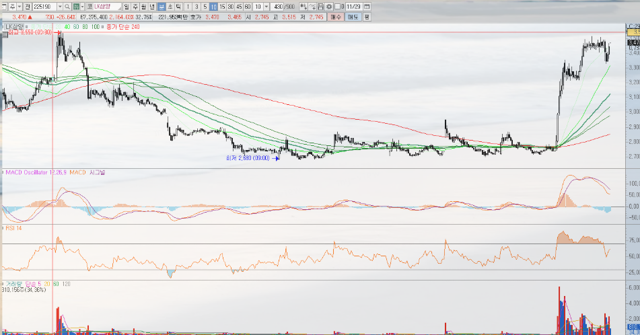The width and height of the screenshot is (640, 335).
Task: Click the small square before 종가 단순 240
Action: tap(102, 26)
